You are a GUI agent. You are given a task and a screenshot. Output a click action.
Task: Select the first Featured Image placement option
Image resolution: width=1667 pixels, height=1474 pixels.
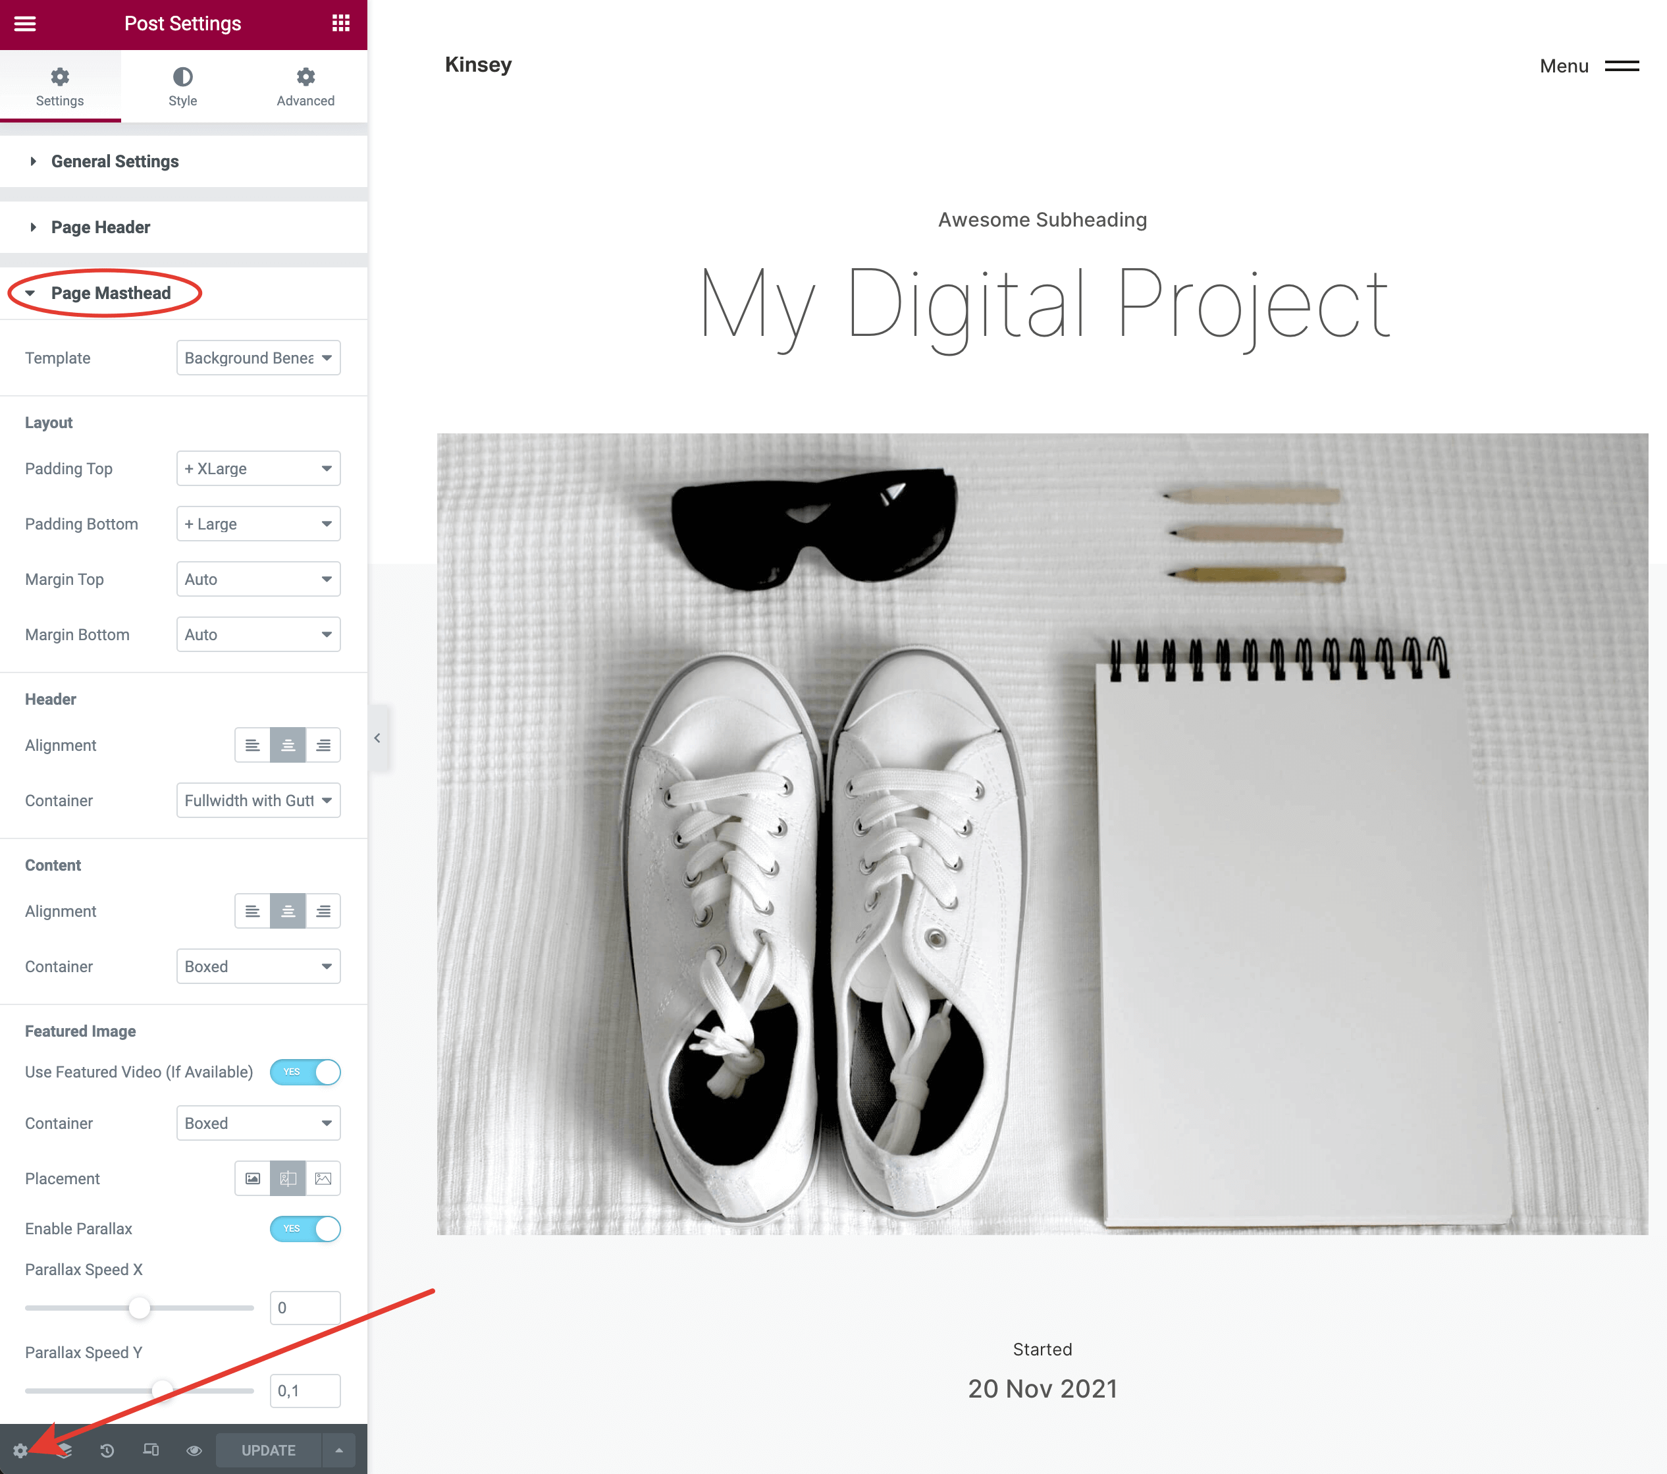point(252,1179)
